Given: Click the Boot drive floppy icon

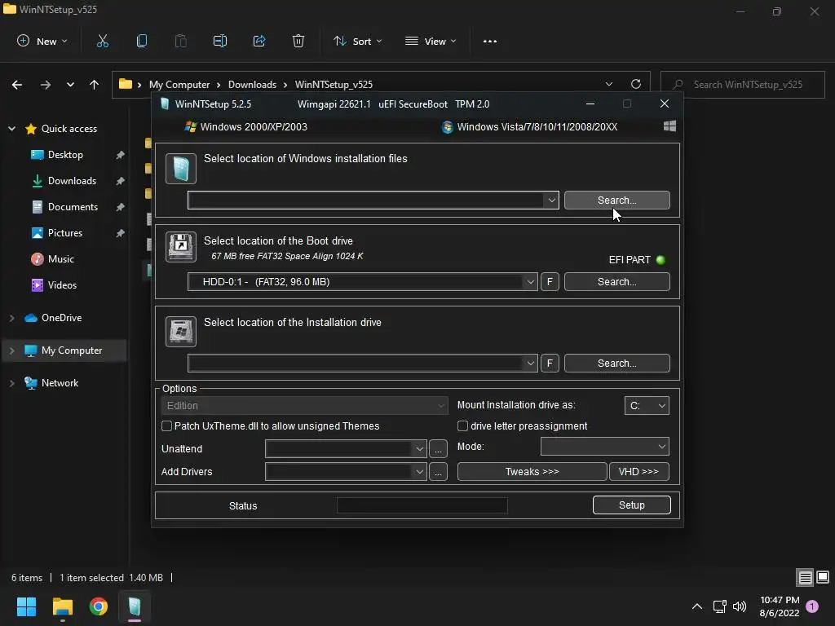Looking at the screenshot, I should click(x=181, y=246).
